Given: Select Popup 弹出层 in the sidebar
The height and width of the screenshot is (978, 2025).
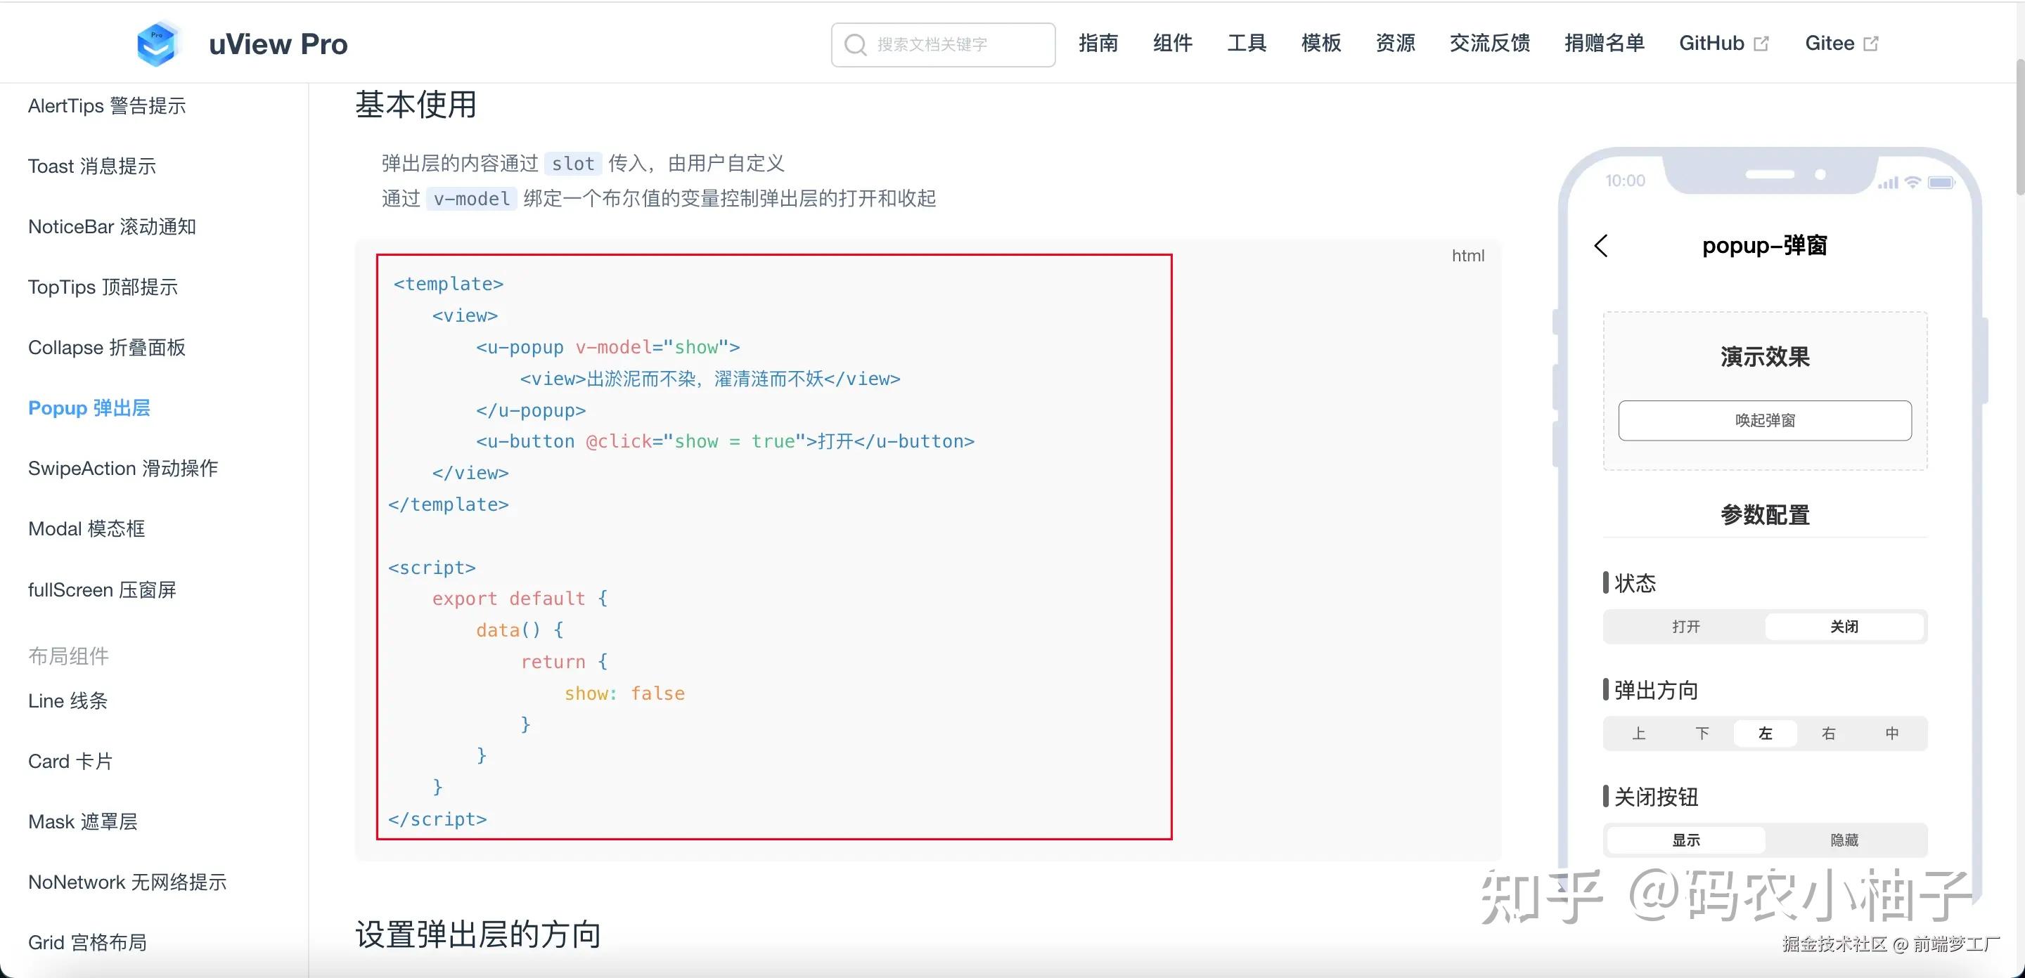Looking at the screenshot, I should click(x=88, y=407).
